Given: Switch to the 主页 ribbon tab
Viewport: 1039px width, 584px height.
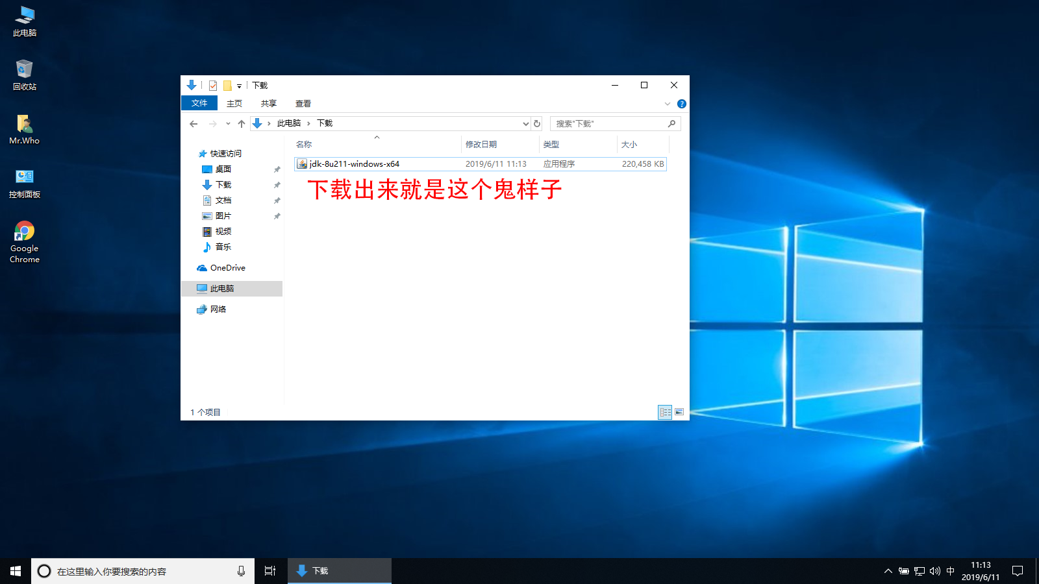Looking at the screenshot, I should 234,104.
